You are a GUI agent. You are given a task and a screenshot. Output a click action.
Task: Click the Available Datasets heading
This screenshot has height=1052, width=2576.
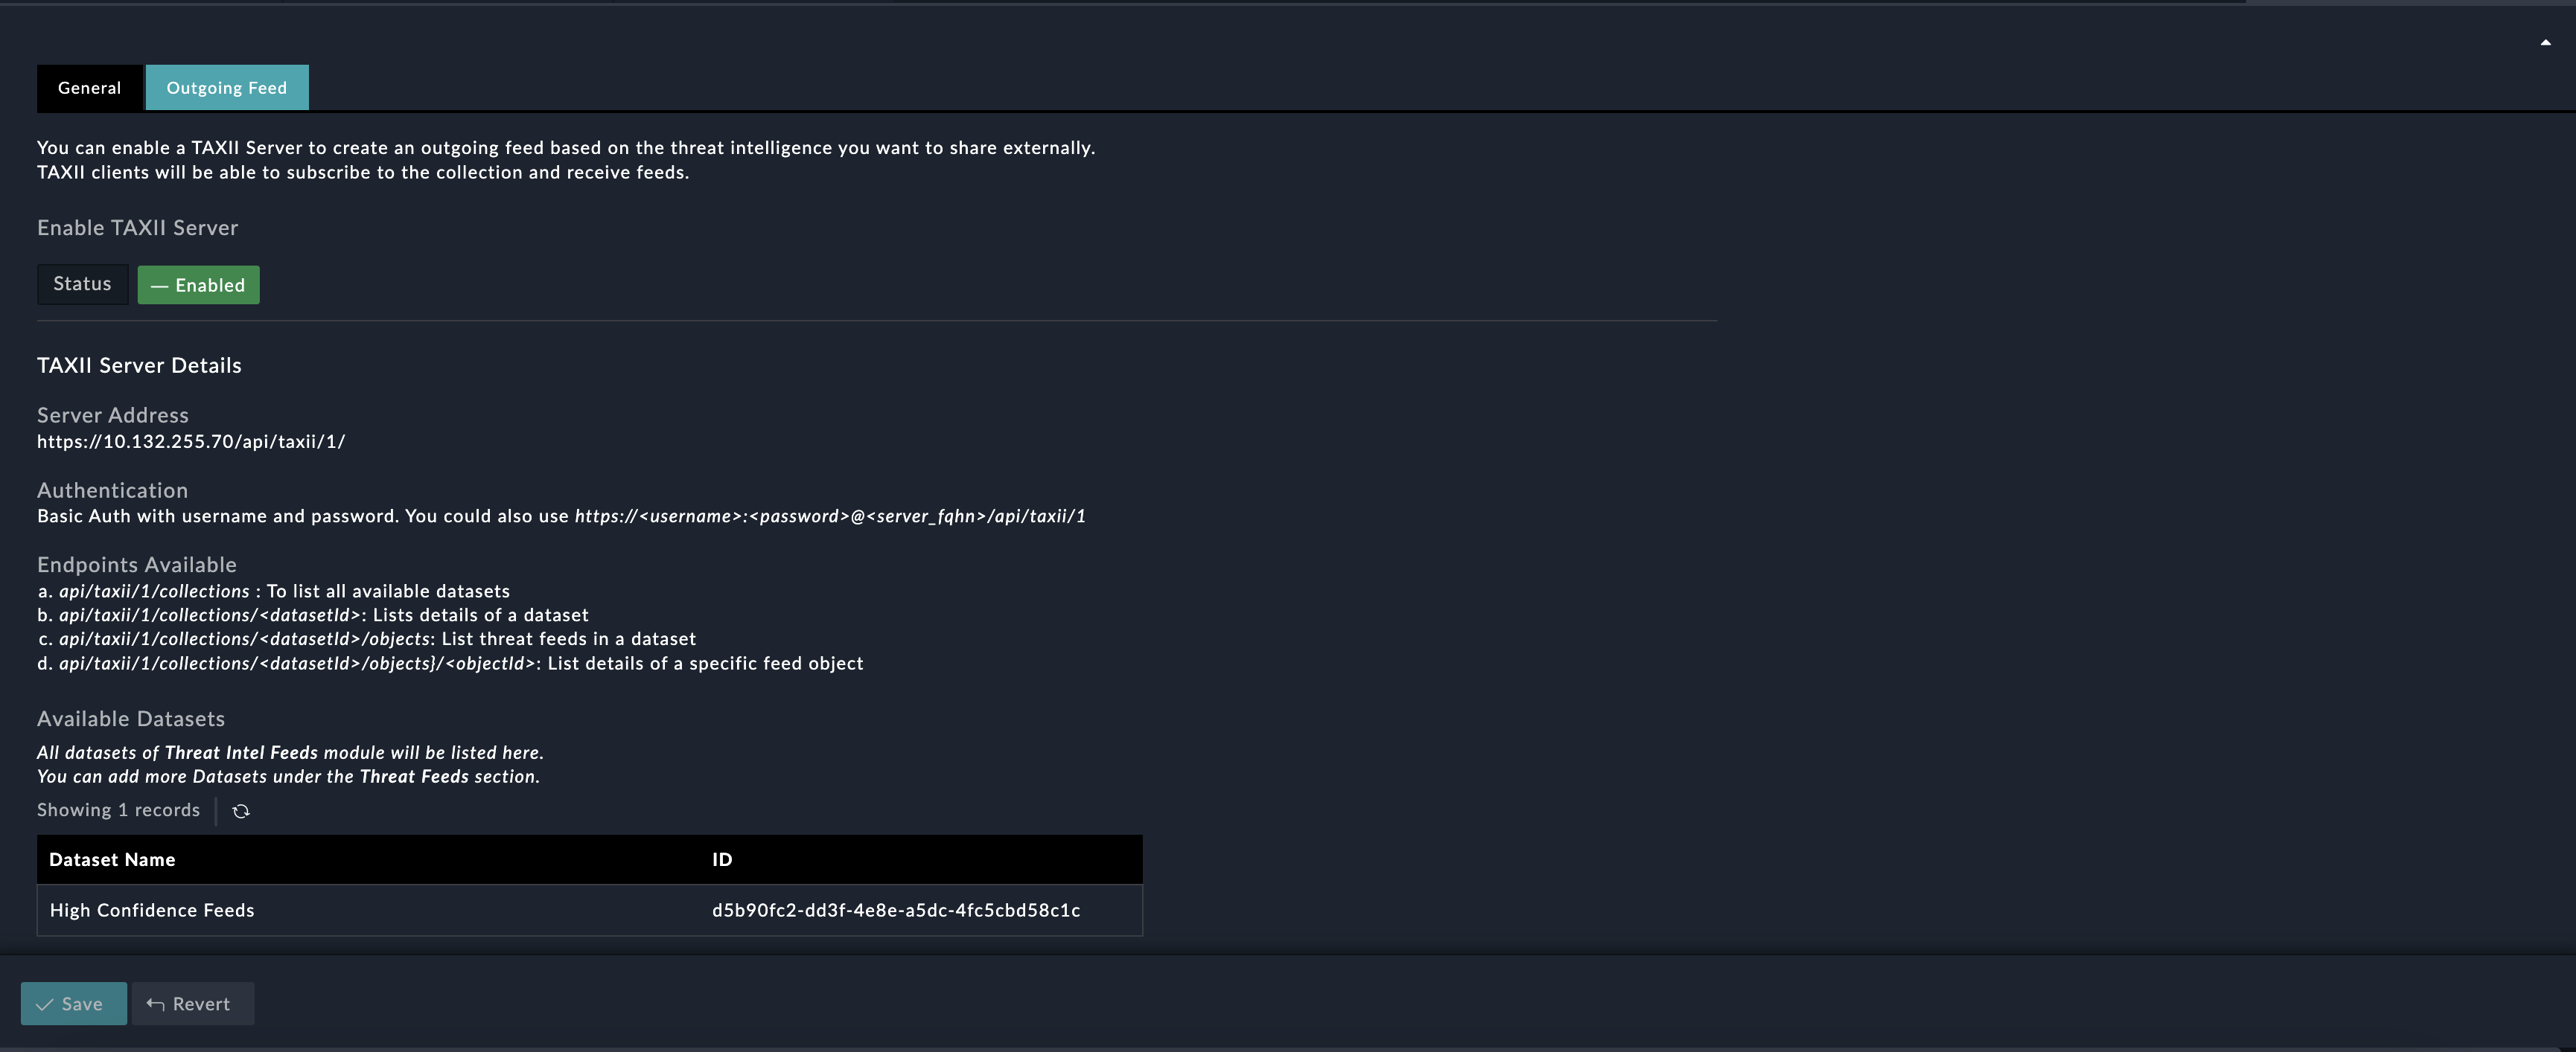[x=131, y=719]
